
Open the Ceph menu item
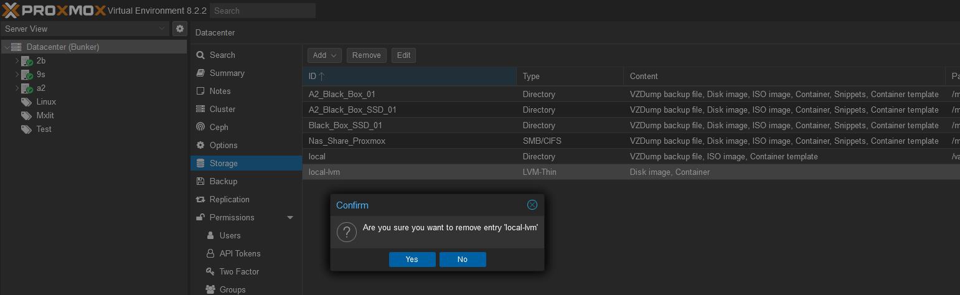246,127
